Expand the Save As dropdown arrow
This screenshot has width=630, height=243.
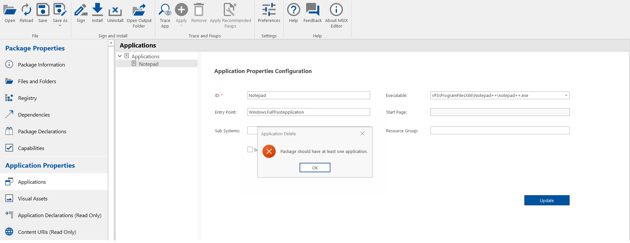point(60,26)
